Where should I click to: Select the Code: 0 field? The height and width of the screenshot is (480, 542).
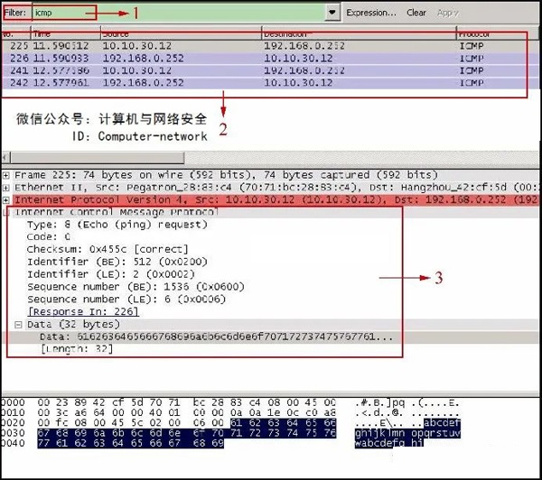point(49,237)
